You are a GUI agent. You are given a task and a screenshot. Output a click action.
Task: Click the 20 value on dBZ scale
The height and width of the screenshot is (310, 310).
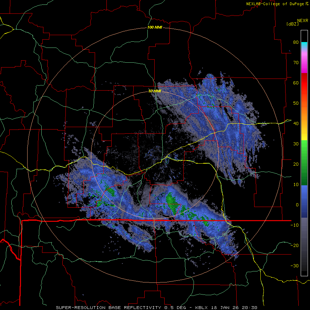(296, 164)
